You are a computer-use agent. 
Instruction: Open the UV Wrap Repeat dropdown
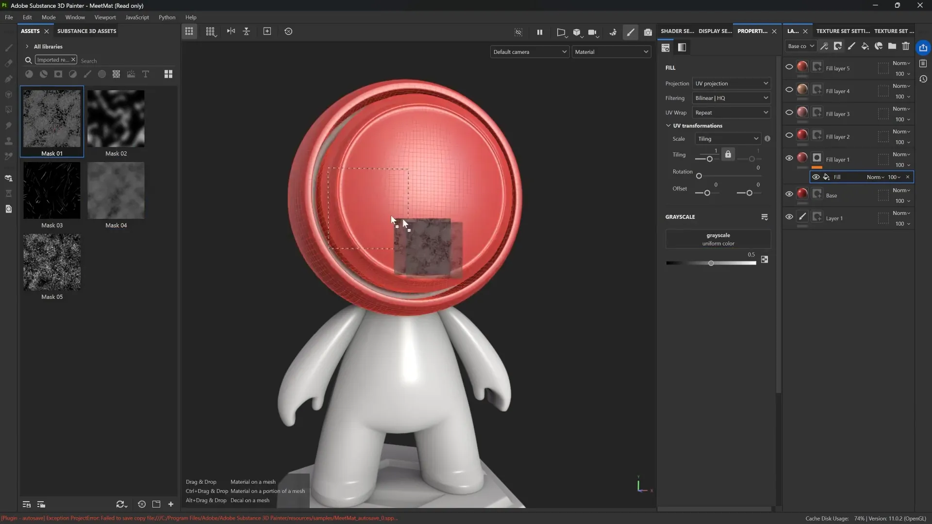(732, 113)
